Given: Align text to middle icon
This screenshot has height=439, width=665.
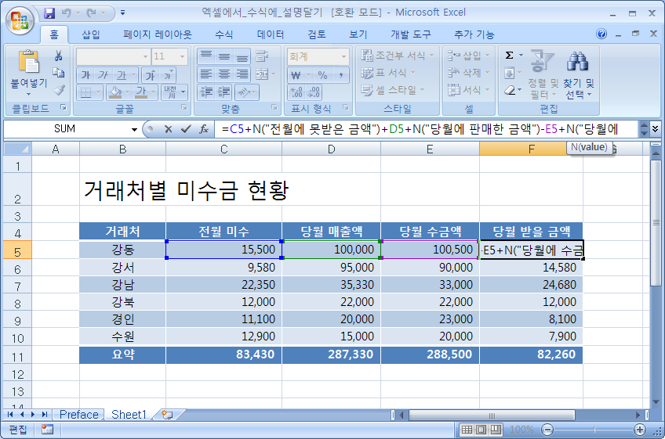Looking at the screenshot, I should click(x=224, y=56).
